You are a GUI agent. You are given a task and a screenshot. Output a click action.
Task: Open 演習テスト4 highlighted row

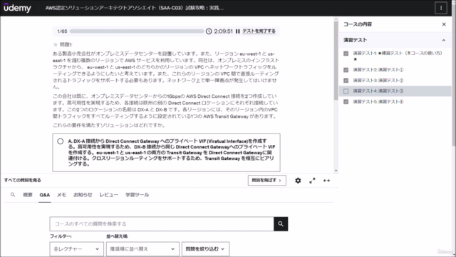coord(395,91)
